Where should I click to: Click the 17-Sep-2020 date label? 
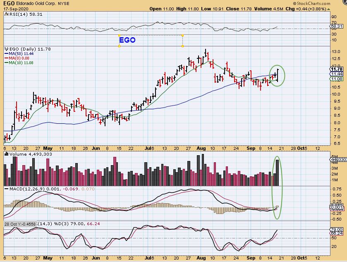click(x=16, y=9)
